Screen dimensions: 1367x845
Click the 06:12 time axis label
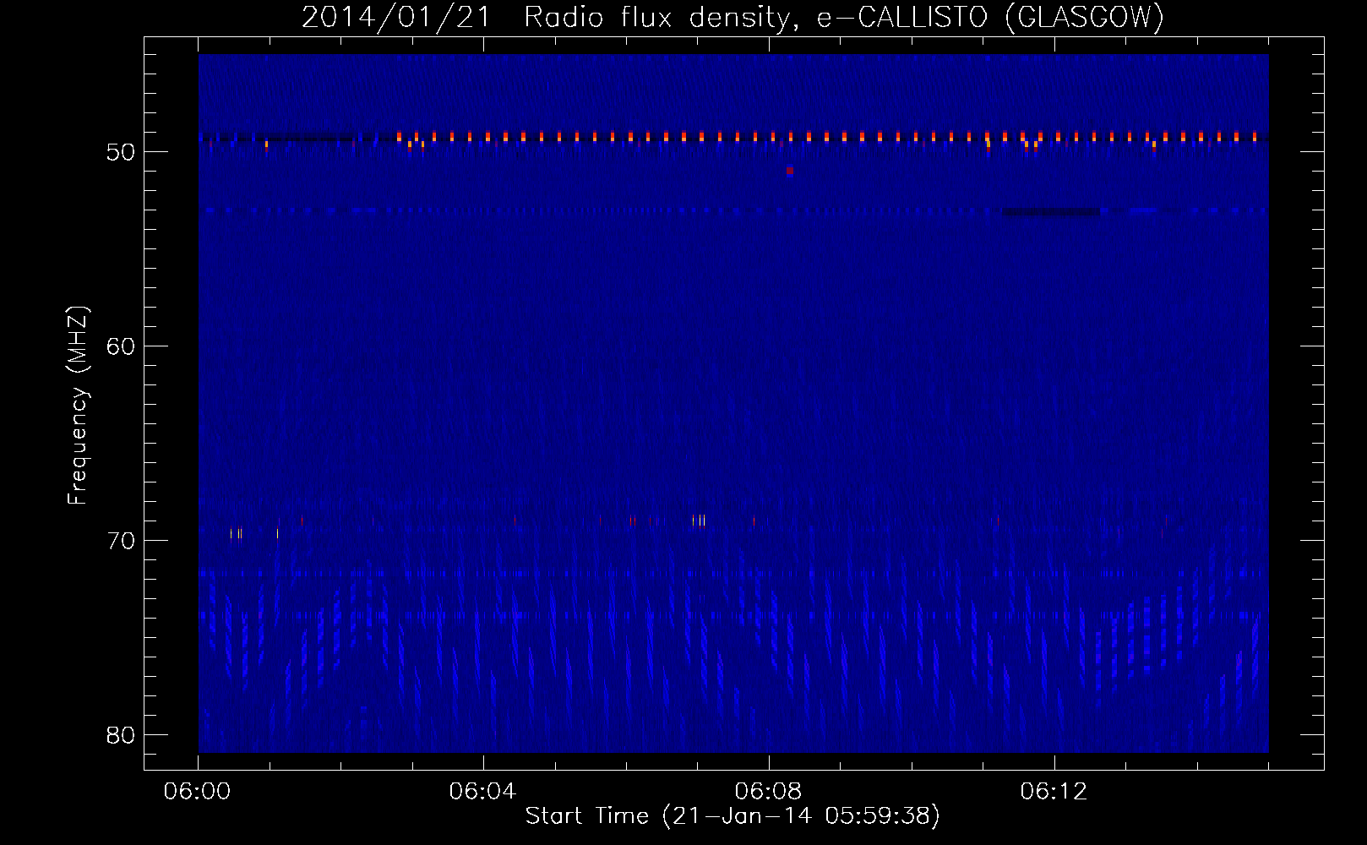(1054, 792)
